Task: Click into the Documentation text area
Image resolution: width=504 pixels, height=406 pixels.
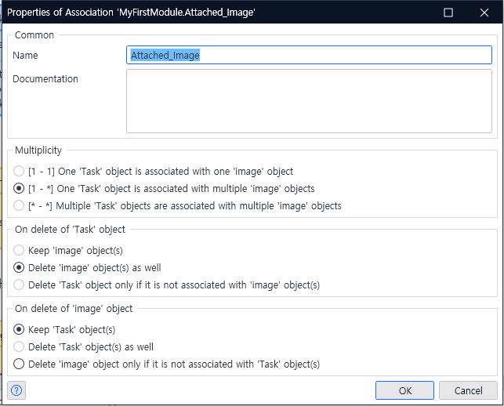Action: (x=309, y=102)
